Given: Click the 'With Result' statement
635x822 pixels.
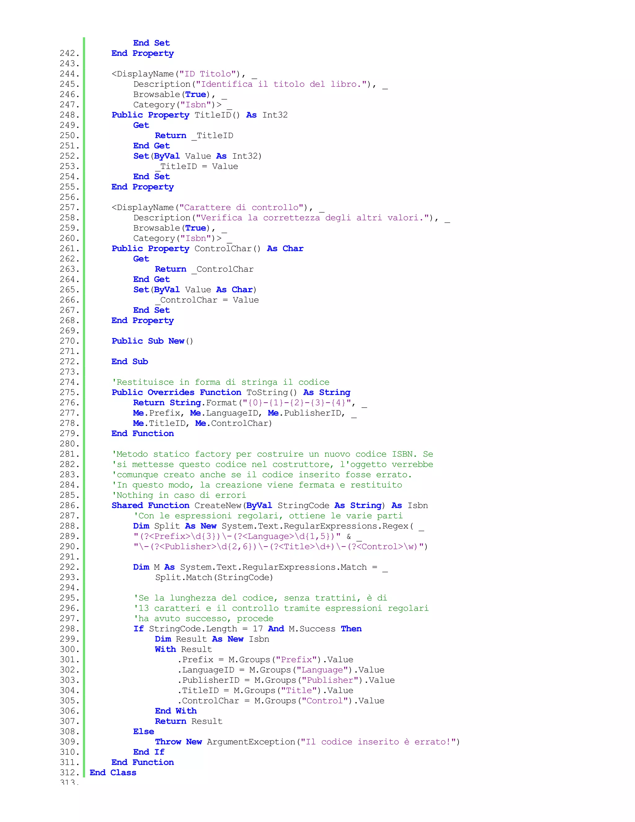Looking at the screenshot, I should tap(183, 650).
